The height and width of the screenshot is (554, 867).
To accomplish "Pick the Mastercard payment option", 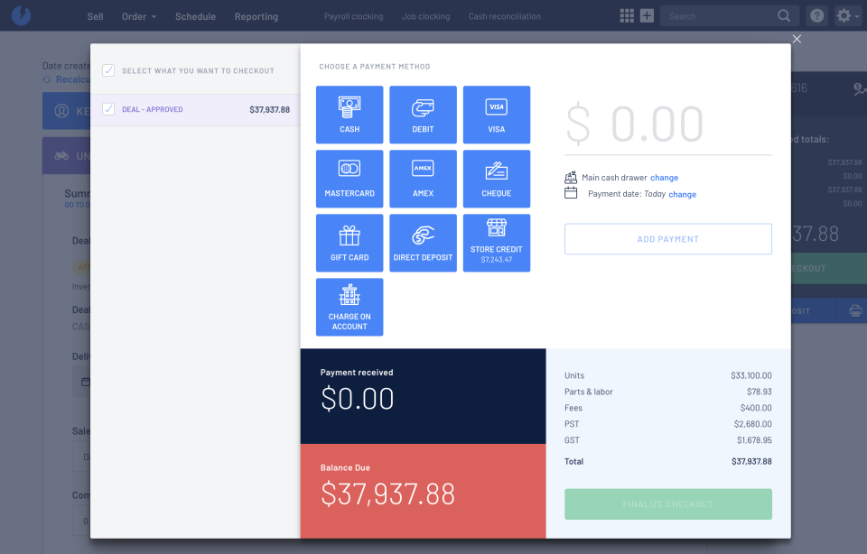I will [x=350, y=179].
